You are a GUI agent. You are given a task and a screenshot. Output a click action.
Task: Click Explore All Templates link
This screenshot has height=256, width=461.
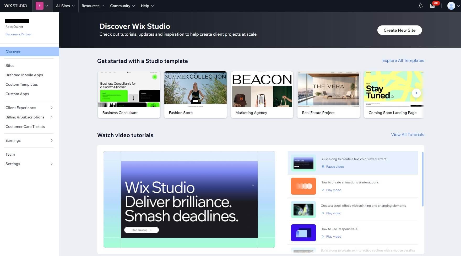tap(403, 60)
